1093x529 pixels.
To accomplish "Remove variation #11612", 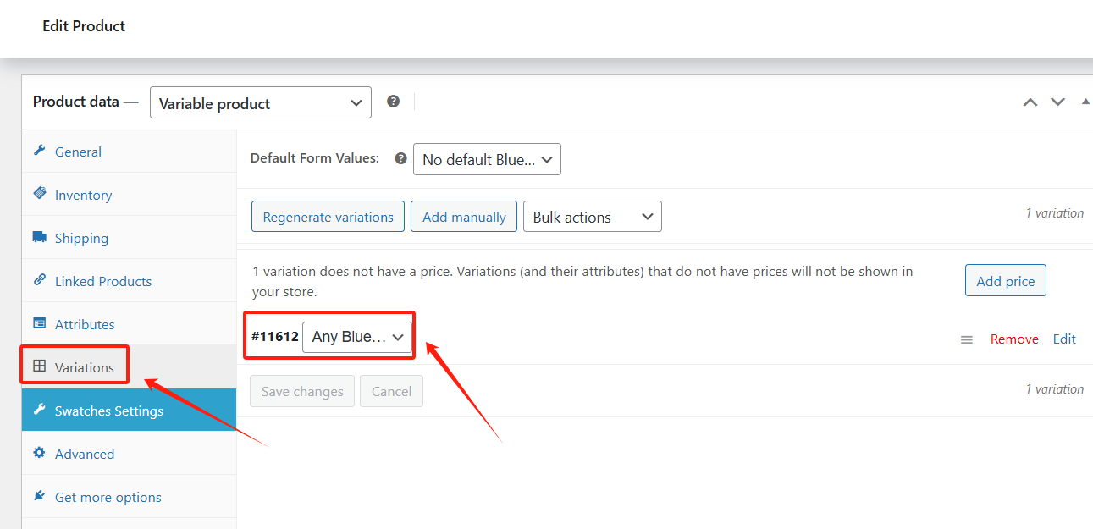I will [x=1013, y=339].
